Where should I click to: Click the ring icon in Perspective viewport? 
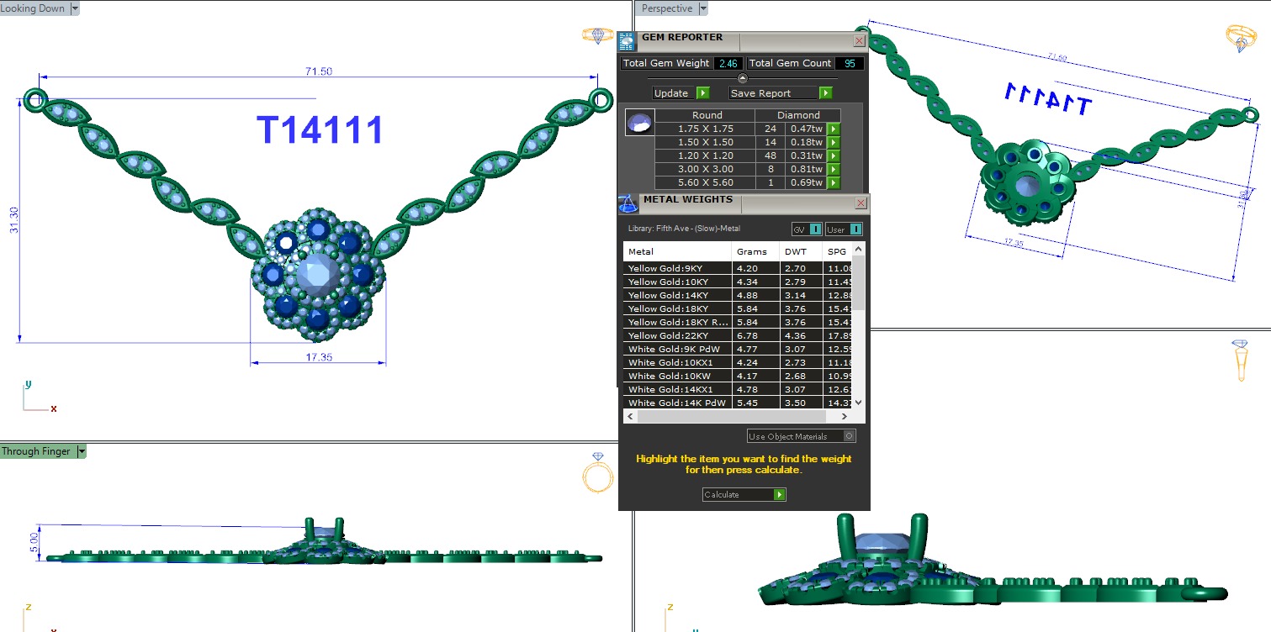click(x=1241, y=36)
